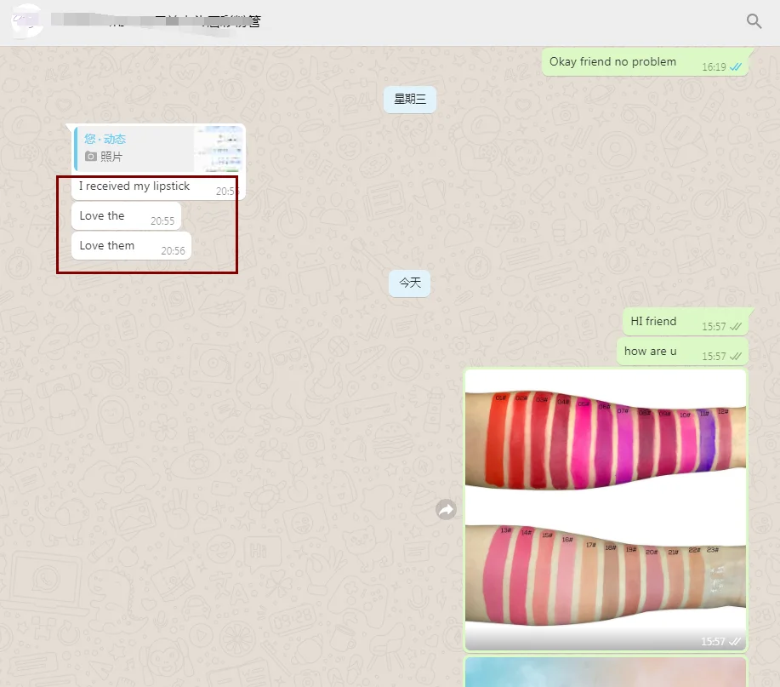The width and height of the screenshot is (780, 687).
Task: Click the "星期三" date divider
Action: (409, 99)
